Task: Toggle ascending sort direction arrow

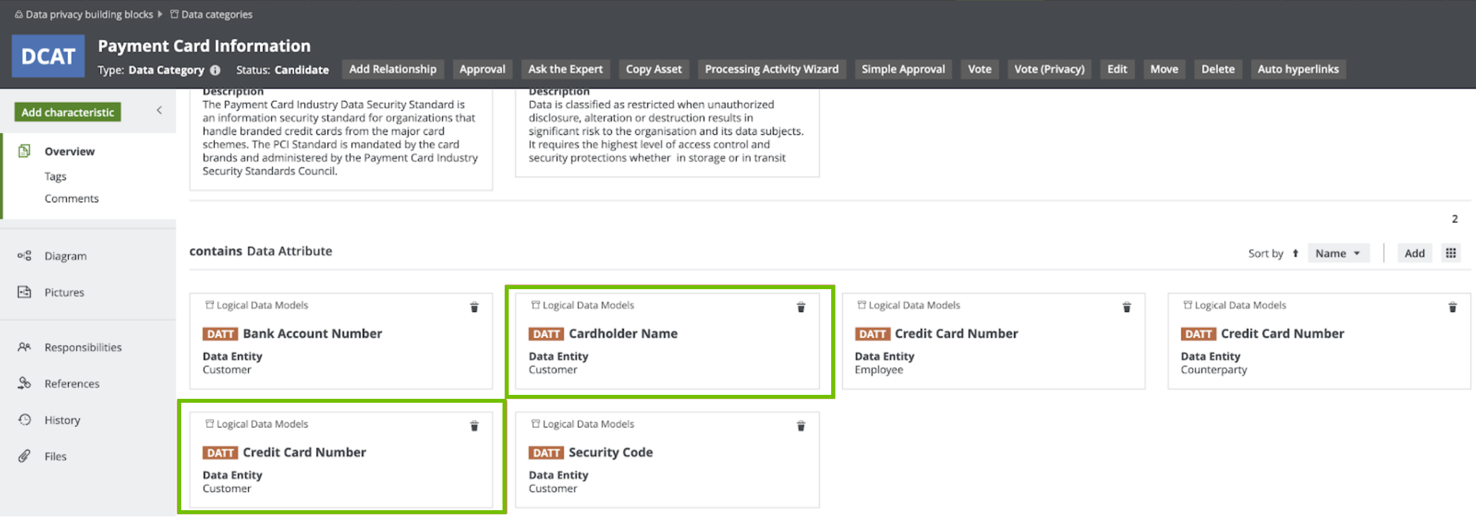Action: (1295, 253)
